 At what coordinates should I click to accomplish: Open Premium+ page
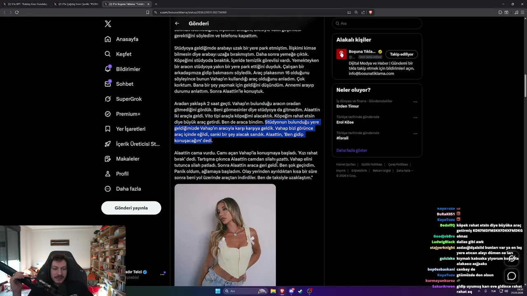click(122, 114)
